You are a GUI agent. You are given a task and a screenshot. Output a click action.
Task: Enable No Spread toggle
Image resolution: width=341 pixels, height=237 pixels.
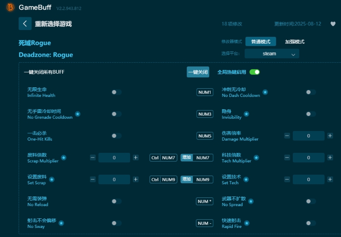click(311, 202)
